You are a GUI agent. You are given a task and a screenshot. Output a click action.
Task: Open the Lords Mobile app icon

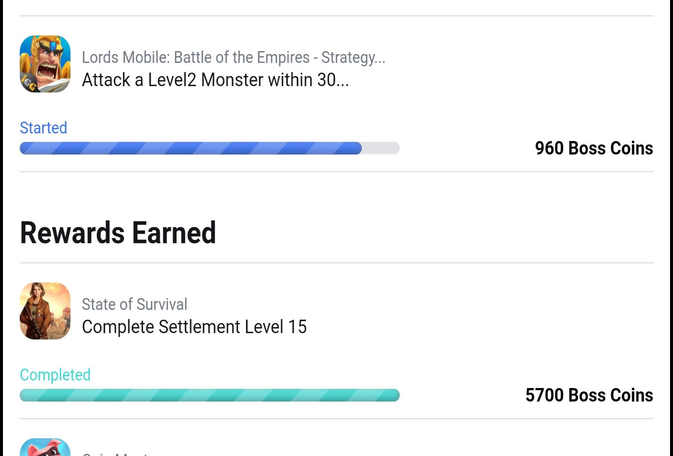pos(45,64)
